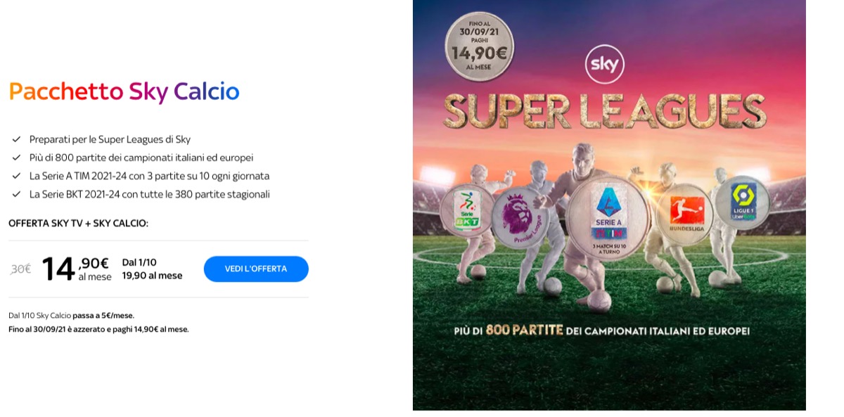Image resolution: width=844 pixels, height=417 pixels.
Task: Click the VEDI L'OFFERTA button
Action: pyautogui.click(x=255, y=269)
